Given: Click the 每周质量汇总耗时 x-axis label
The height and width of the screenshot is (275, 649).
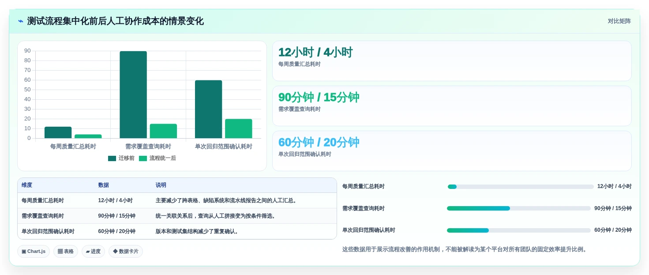Looking at the screenshot, I should point(73,147).
